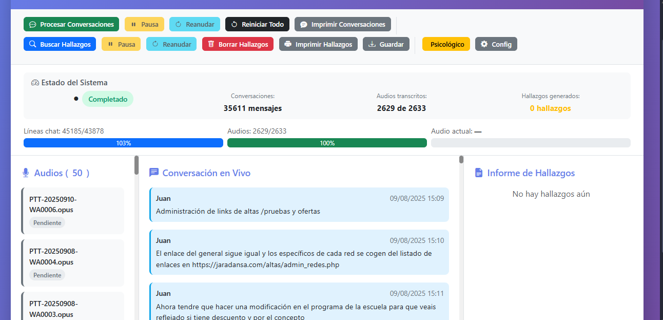Click the Completado status badge
The height and width of the screenshot is (320, 663).
coord(108,99)
